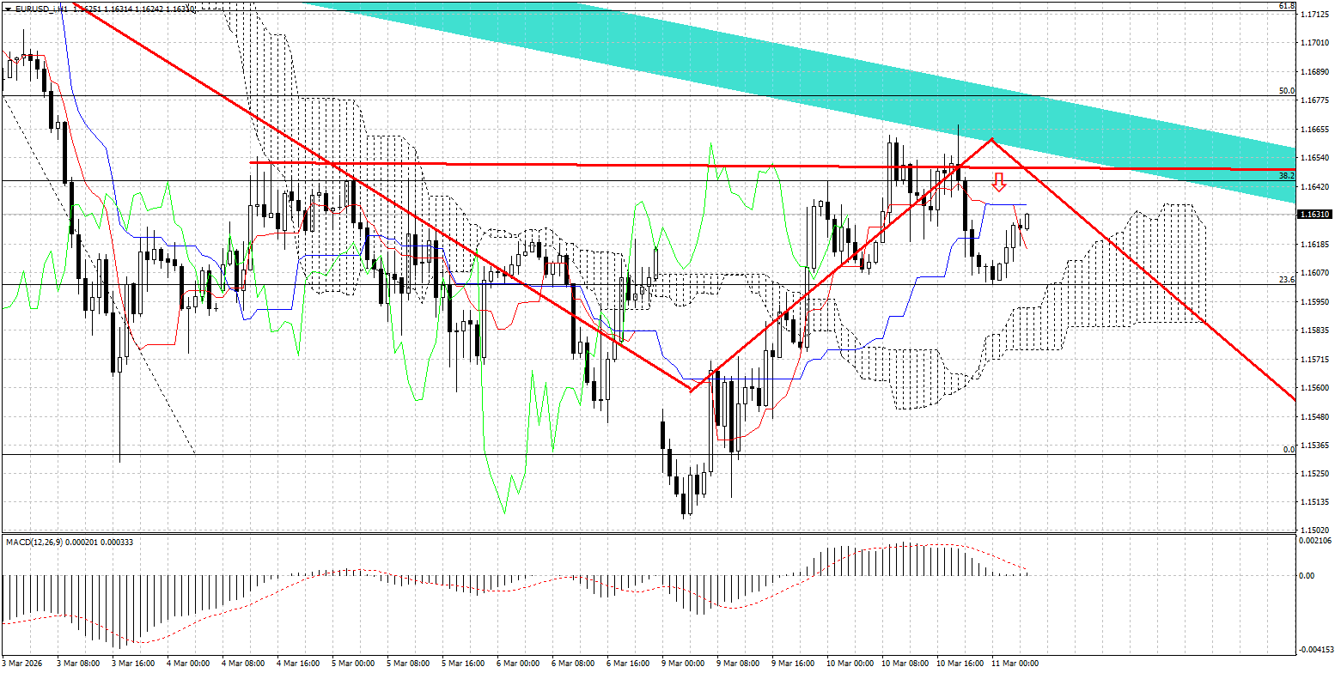
Task: Click the 1.16890 price axis label
Action: [x=1315, y=72]
